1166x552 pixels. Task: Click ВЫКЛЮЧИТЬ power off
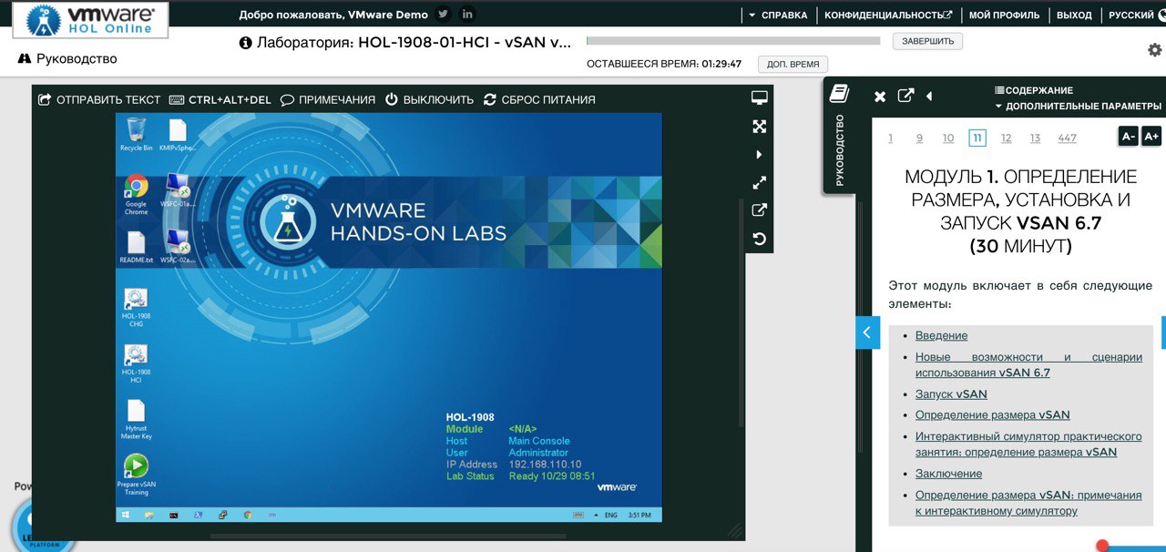click(429, 99)
